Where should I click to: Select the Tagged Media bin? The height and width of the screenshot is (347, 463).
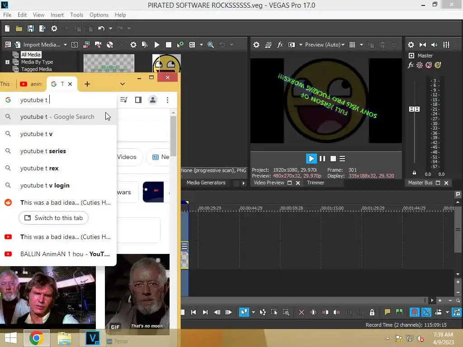[x=36, y=69]
